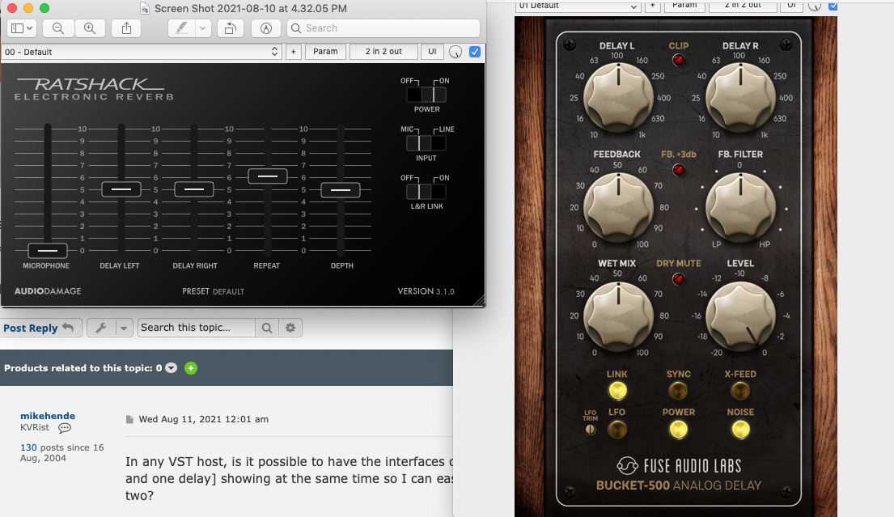Click the Preview rotate icon
Viewport: 894px width, 517px height.
[231, 28]
